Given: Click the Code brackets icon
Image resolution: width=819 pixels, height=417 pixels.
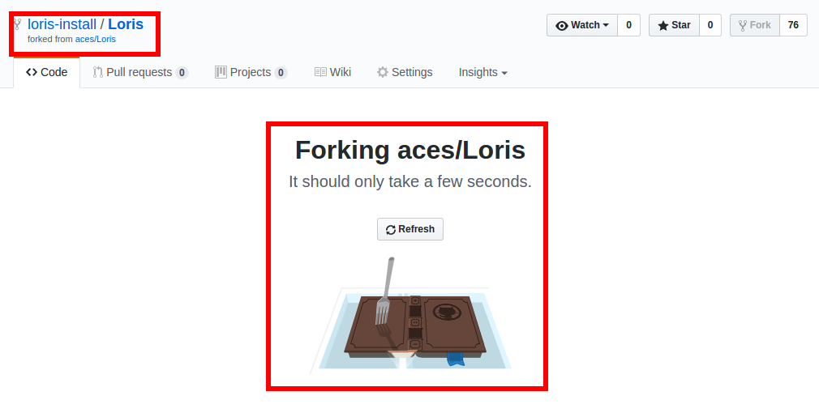Looking at the screenshot, I should 32,72.
